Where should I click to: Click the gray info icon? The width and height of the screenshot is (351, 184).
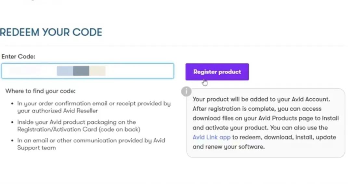click(186, 92)
